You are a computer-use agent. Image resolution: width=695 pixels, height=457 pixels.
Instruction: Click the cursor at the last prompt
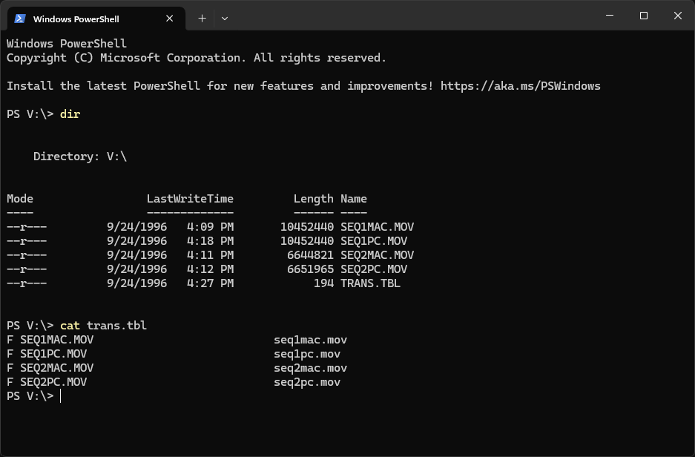61,397
